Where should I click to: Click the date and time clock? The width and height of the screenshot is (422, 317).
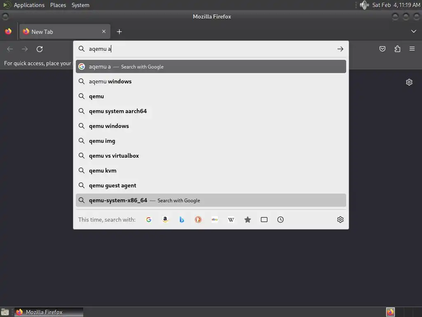point(396,5)
